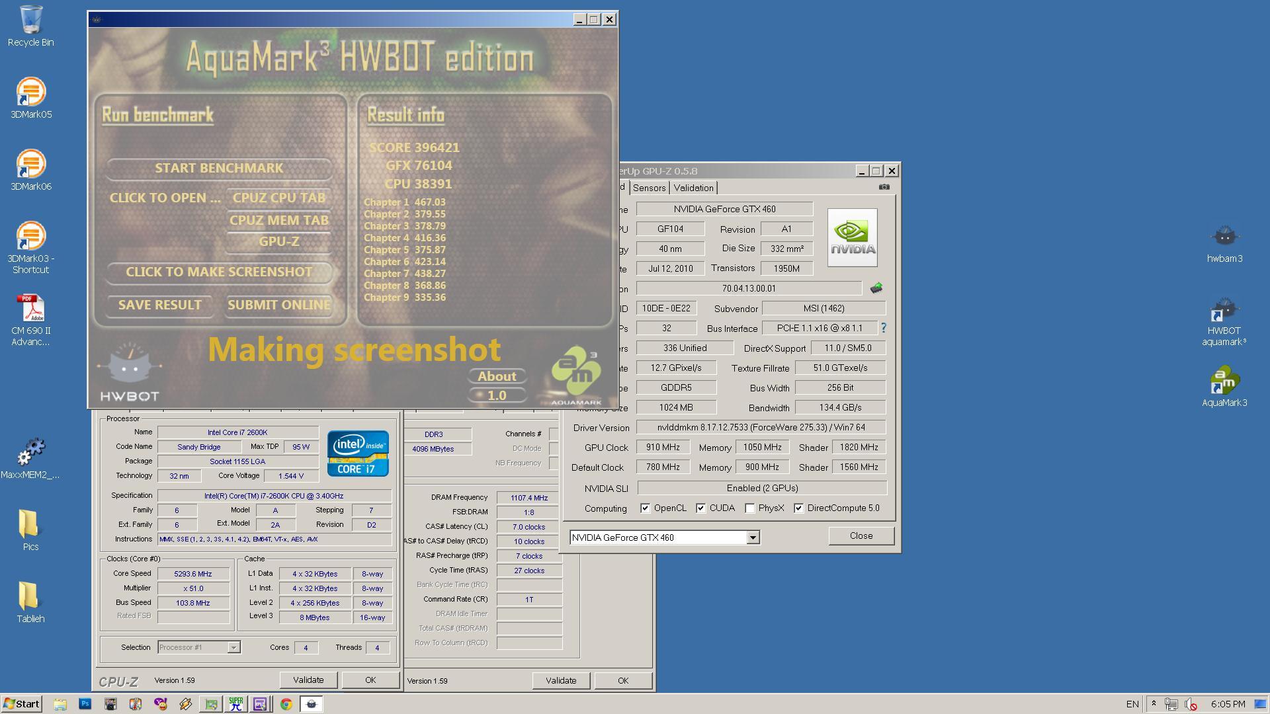Show hidden system tray icons
Screen dimensions: 1270x714
click(x=1154, y=704)
